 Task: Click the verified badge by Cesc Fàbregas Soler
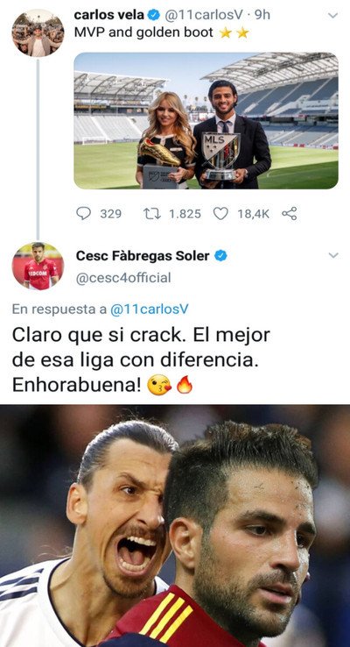coord(220,256)
